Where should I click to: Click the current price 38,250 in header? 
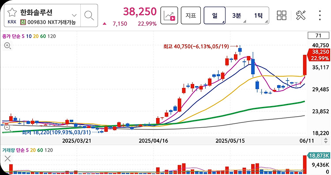pyautogui.click(x=140, y=11)
